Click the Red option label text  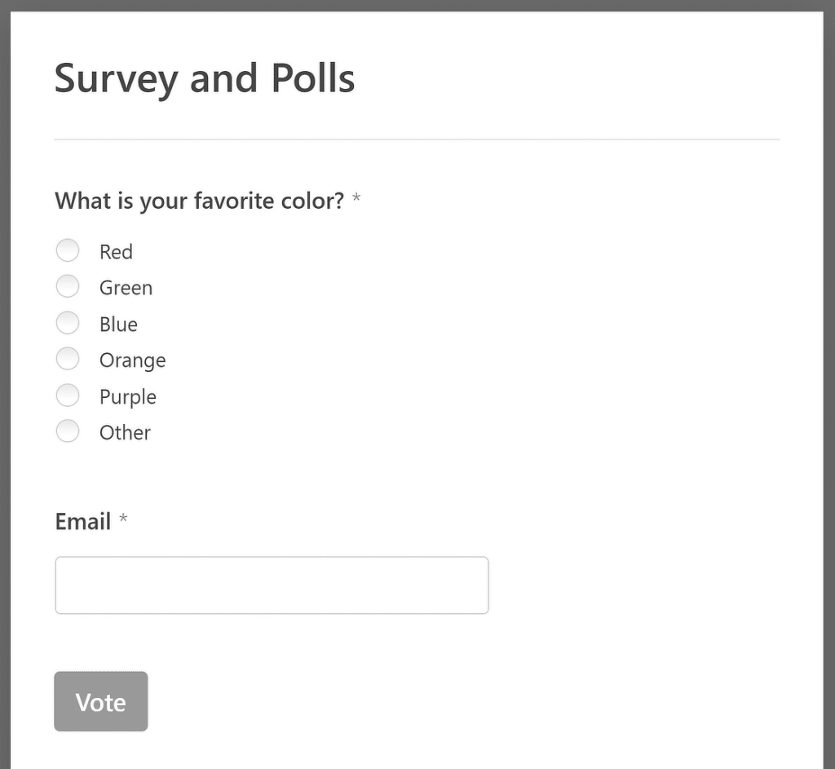pos(116,251)
